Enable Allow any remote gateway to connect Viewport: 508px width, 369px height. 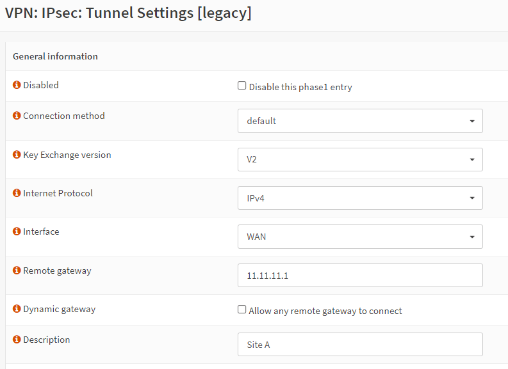pos(242,310)
